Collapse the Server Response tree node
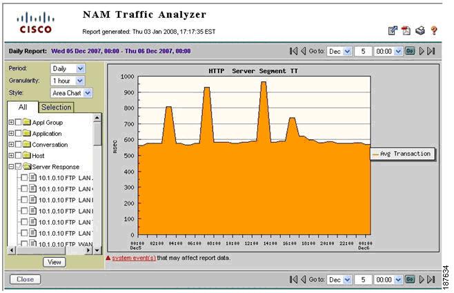454x293 pixels. [x=11, y=167]
